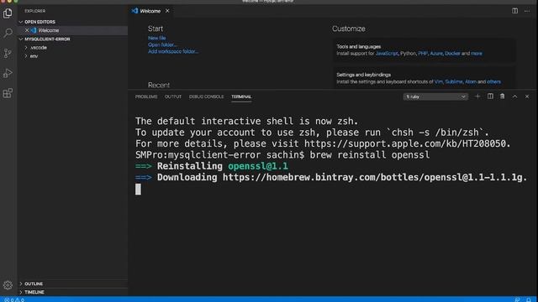Click the errors and warnings status indicator
The image size is (538, 302).
[14, 299]
